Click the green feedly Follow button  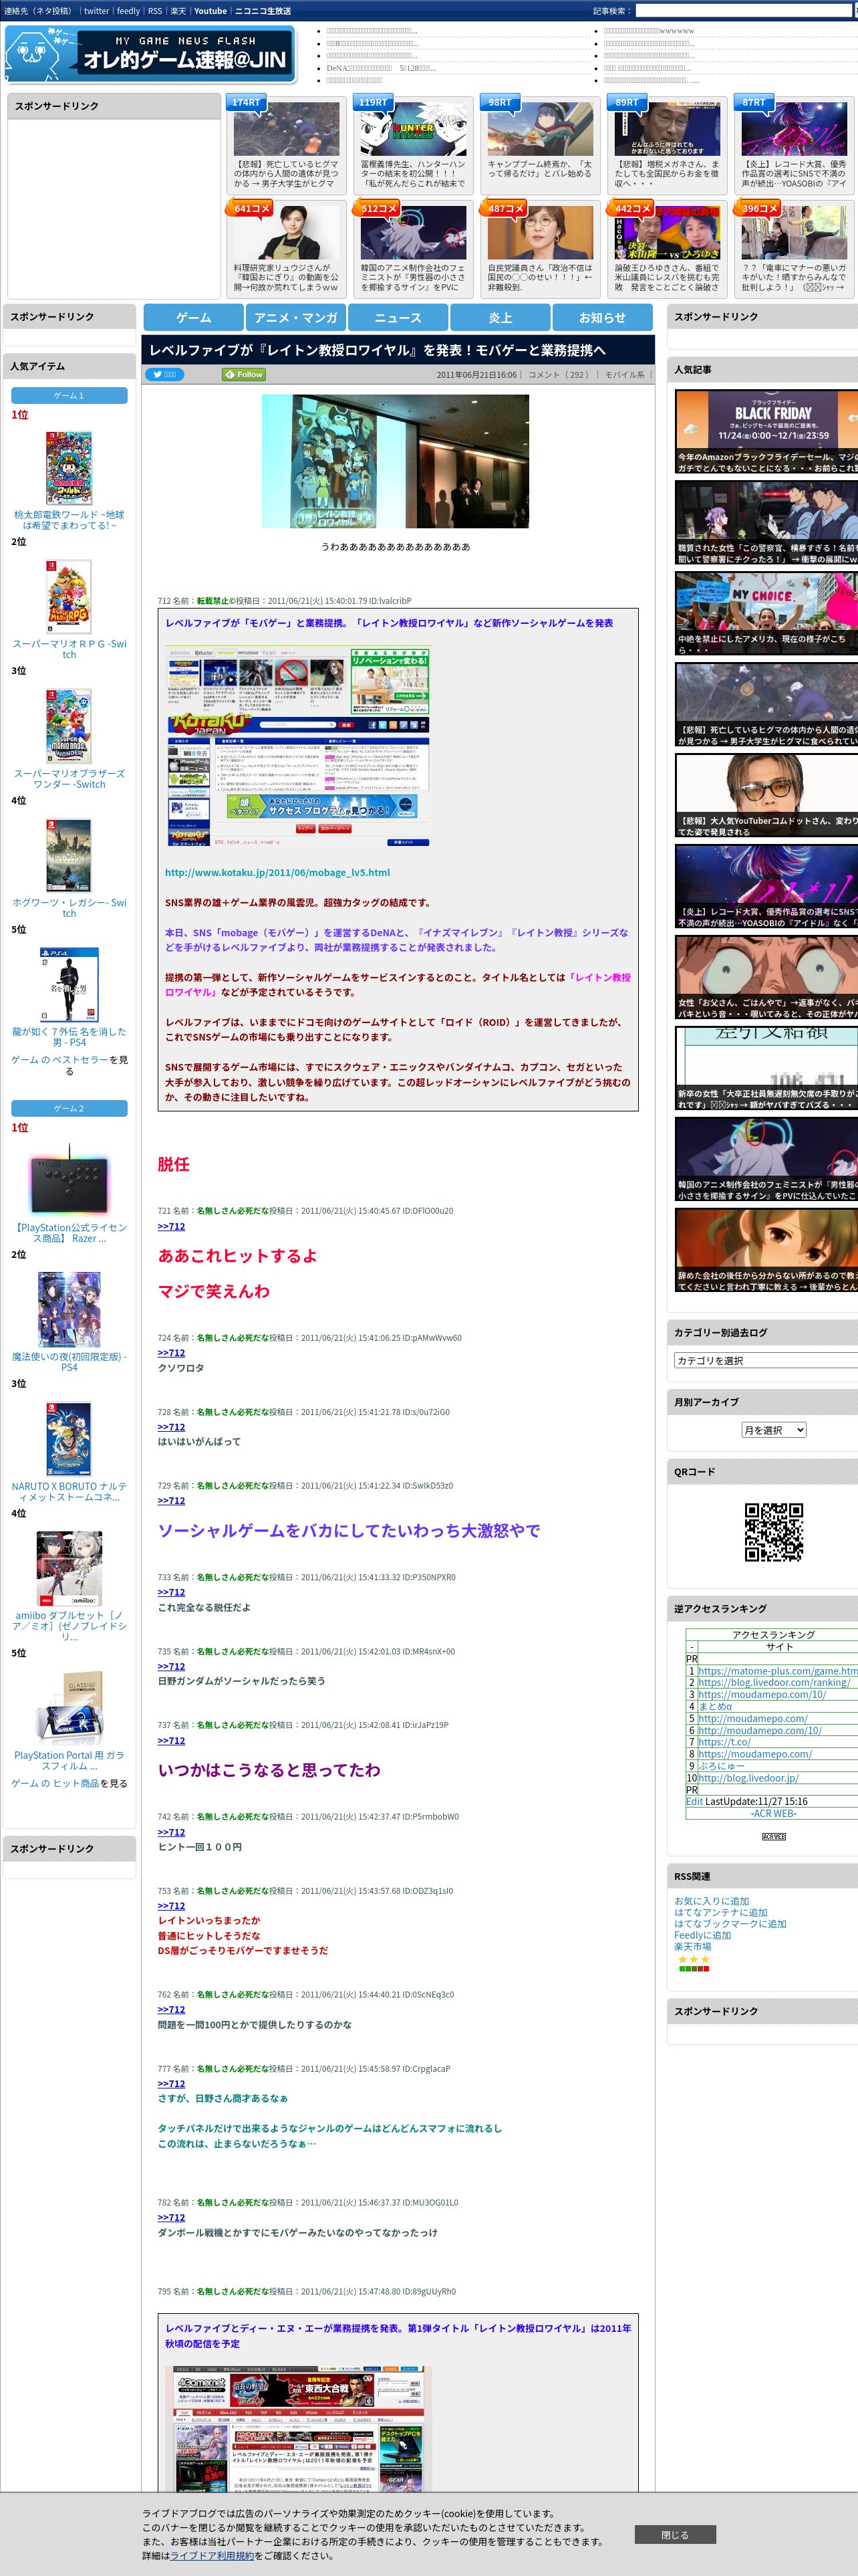tap(244, 374)
